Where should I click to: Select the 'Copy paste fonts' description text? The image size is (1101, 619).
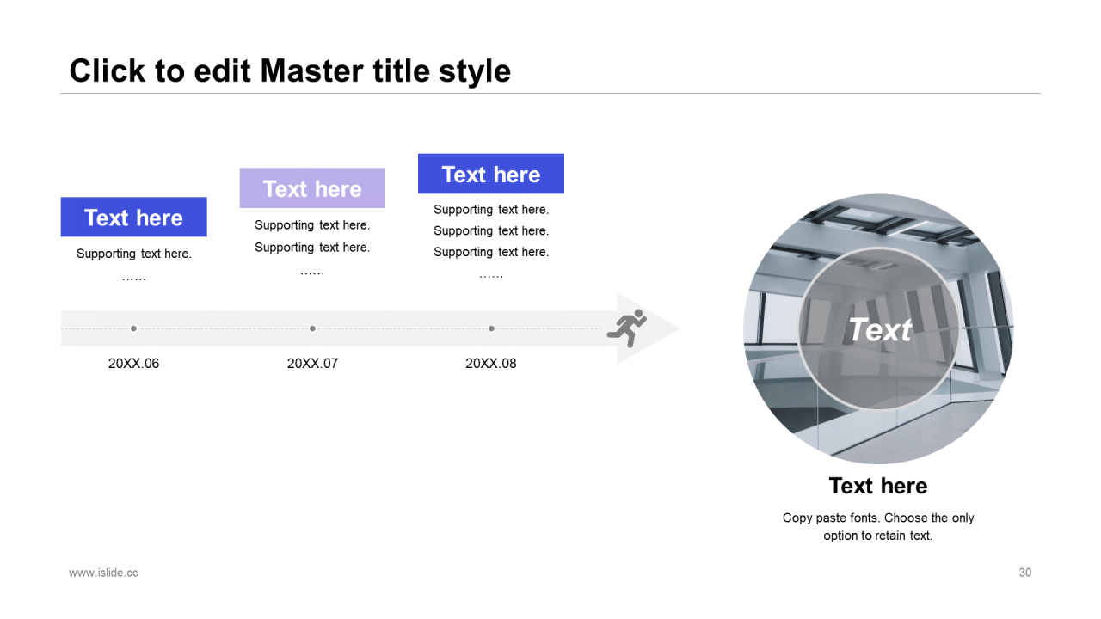pos(878,526)
